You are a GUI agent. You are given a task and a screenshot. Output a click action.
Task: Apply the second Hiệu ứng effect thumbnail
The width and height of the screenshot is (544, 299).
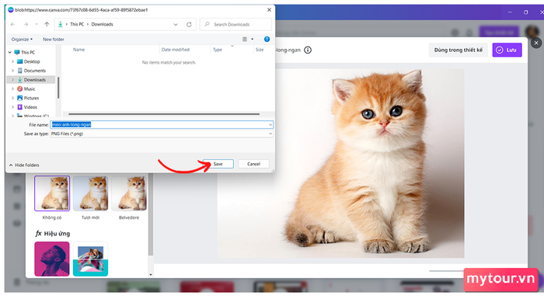(x=91, y=259)
